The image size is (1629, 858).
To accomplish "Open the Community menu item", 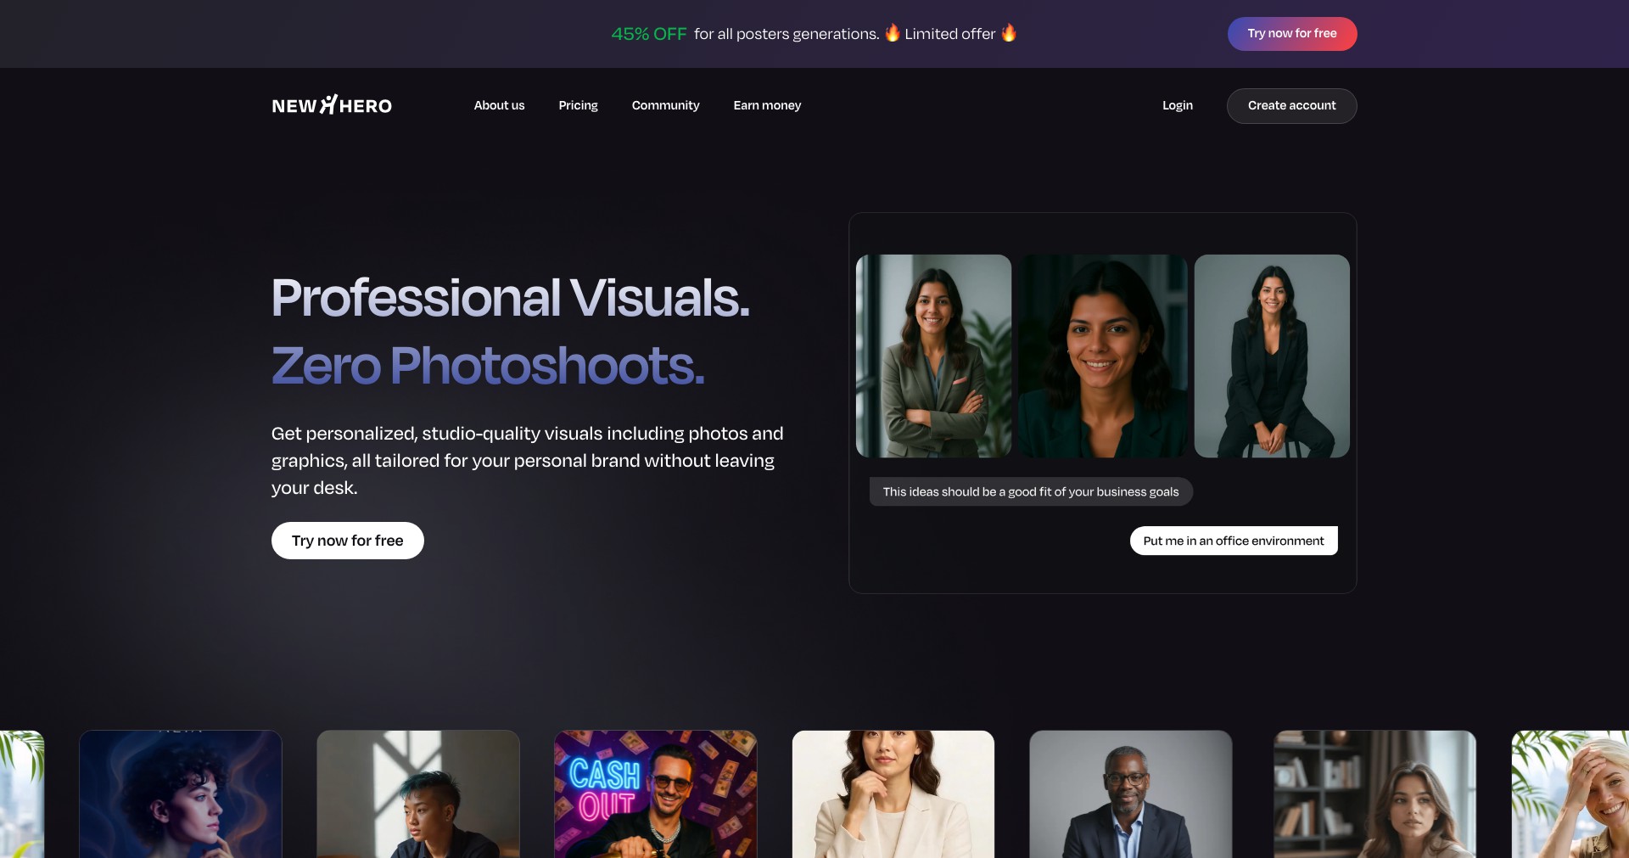I will click(665, 105).
